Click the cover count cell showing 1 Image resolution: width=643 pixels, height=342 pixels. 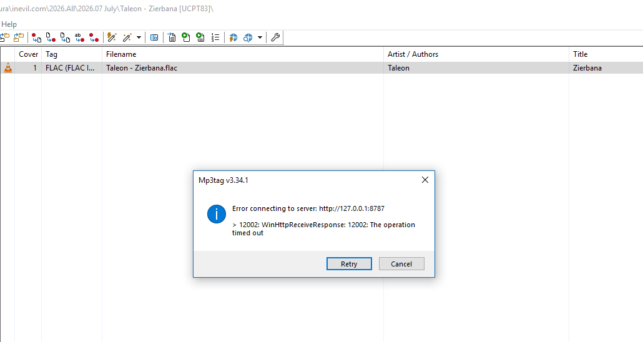[28, 67]
